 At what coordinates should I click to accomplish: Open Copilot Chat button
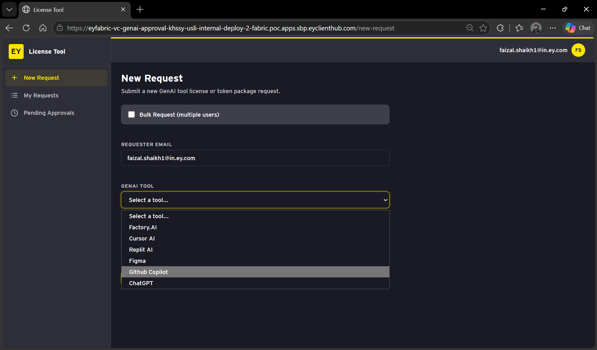(x=578, y=28)
